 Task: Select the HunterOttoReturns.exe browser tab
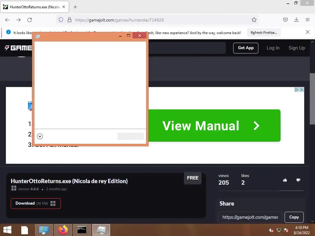(x=34, y=7)
